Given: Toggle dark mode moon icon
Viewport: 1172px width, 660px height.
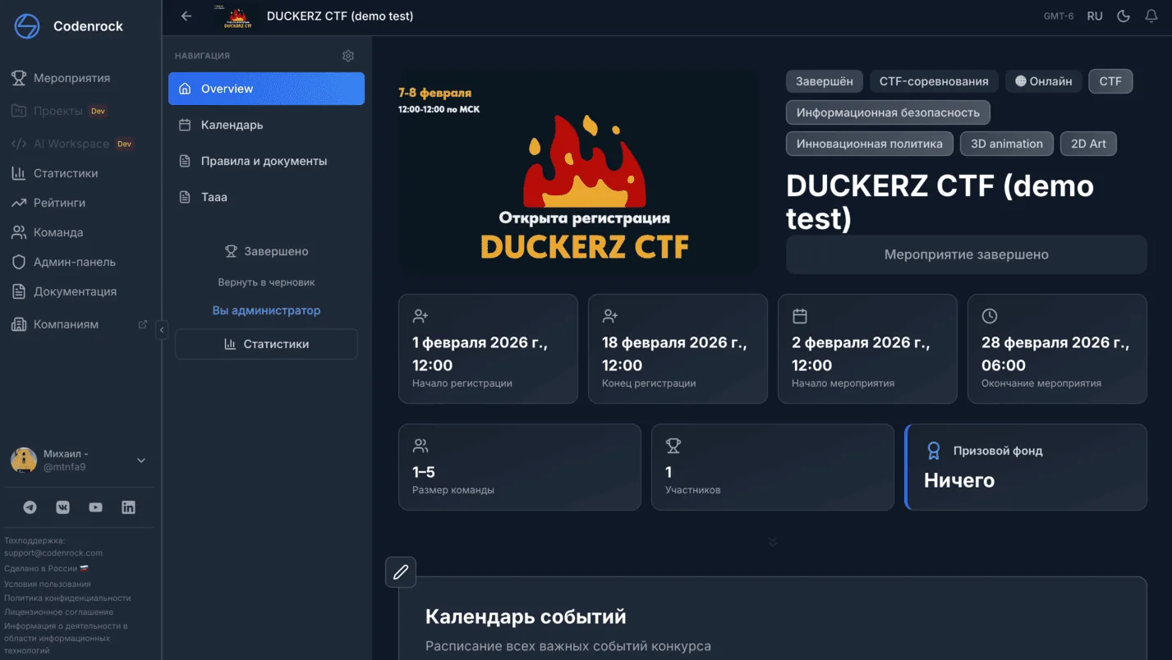Looking at the screenshot, I should coord(1124,16).
